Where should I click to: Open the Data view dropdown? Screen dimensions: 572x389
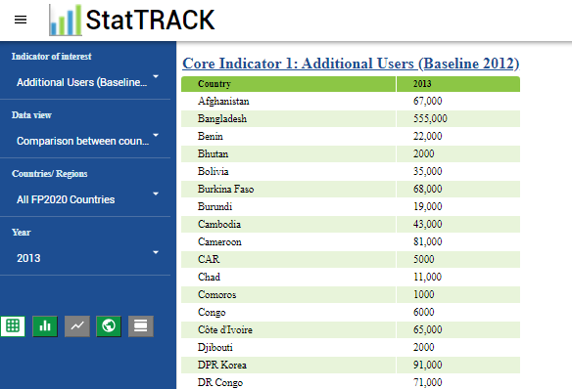(87, 141)
